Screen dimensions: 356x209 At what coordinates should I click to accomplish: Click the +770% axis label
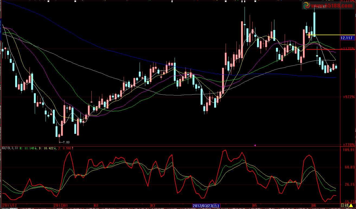(348, 145)
